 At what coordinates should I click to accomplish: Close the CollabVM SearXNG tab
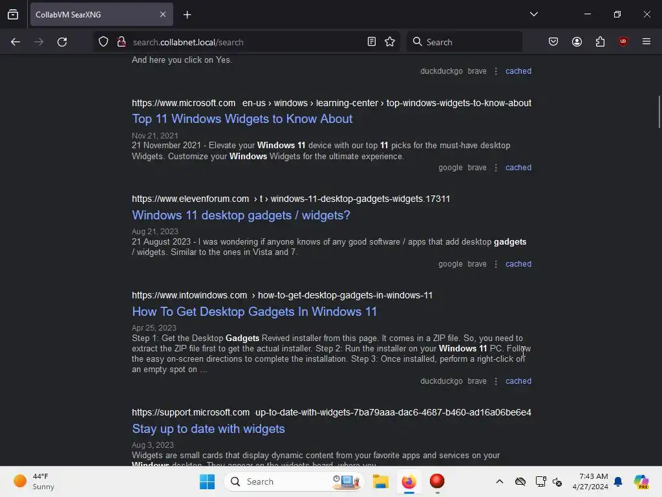click(x=163, y=14)
